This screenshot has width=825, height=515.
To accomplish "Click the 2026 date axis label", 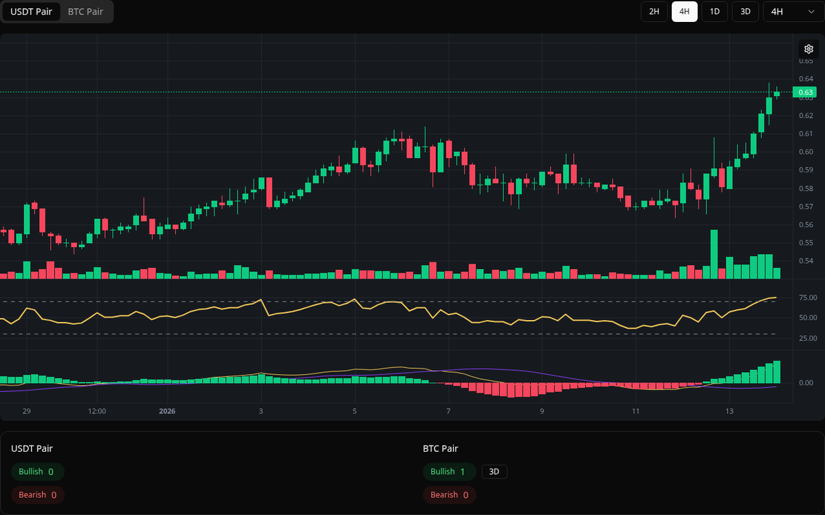I will [167, 411].
